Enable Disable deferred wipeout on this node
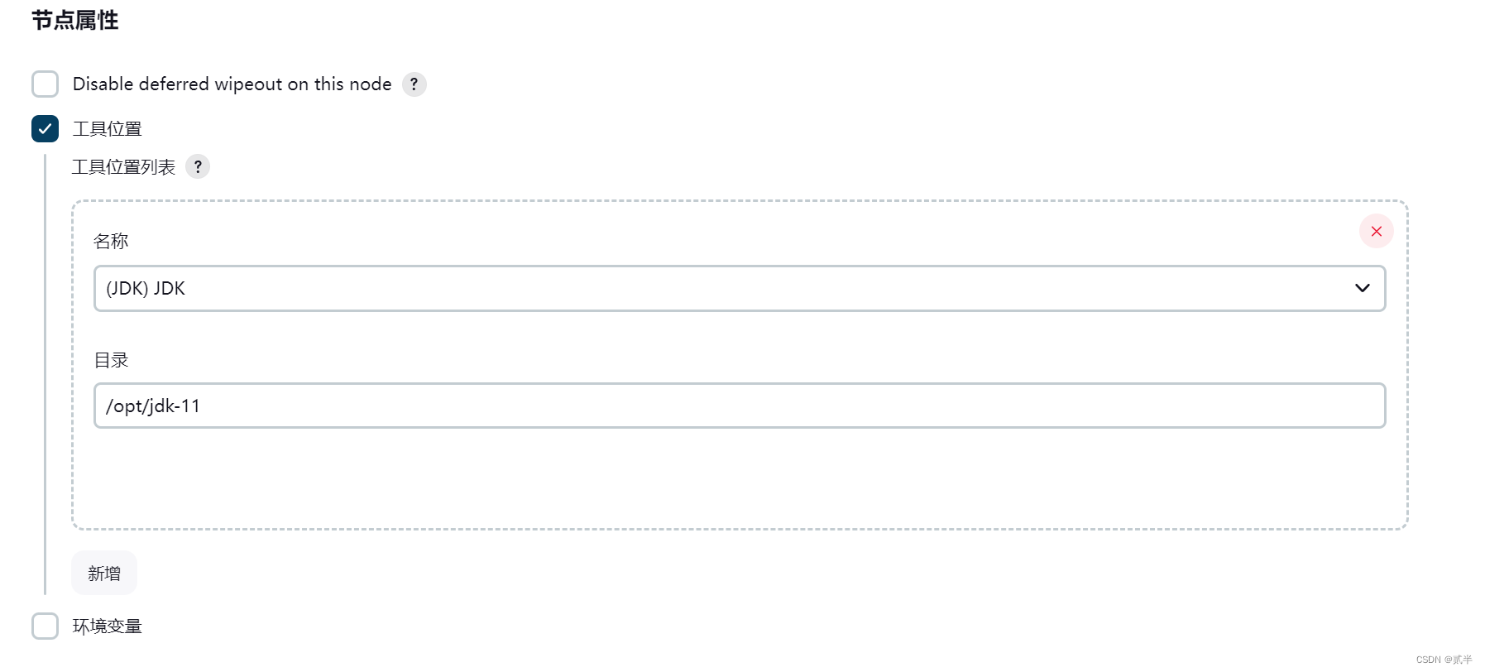 pyautogui.click(x=45, y=84)
